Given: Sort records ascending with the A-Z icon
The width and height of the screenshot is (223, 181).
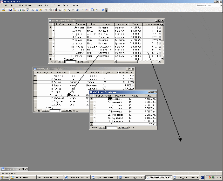Looking at the screenshot, I should click(x=56, y=10).
